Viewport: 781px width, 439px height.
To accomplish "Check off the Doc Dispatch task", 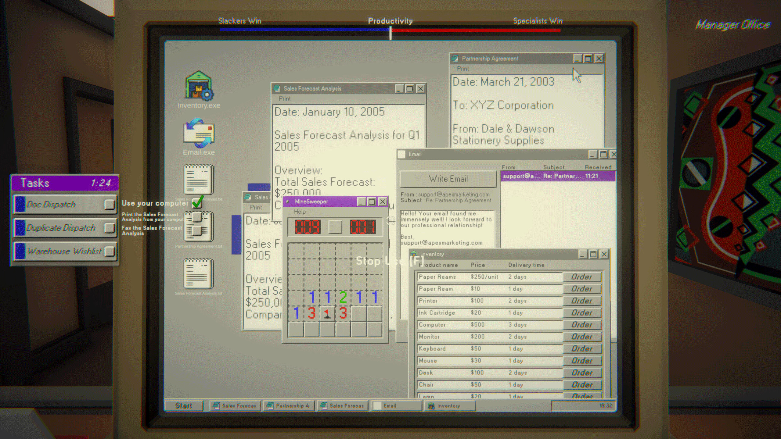I will (110, 204).
